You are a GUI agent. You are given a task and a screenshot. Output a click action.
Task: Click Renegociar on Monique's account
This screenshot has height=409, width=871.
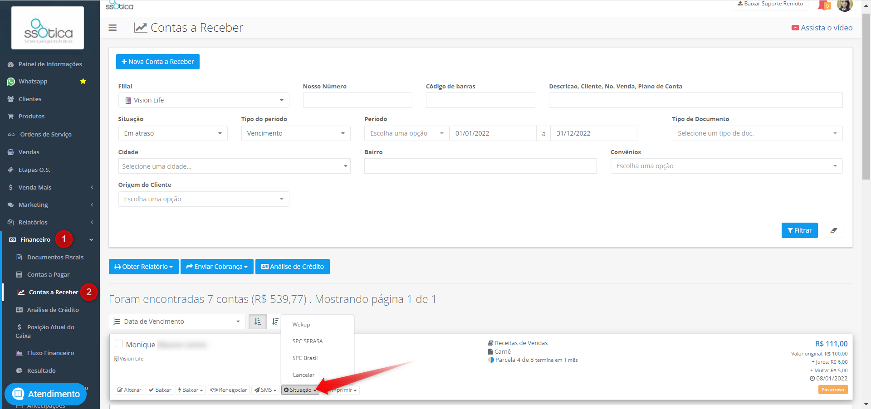[x=229, y=390]
